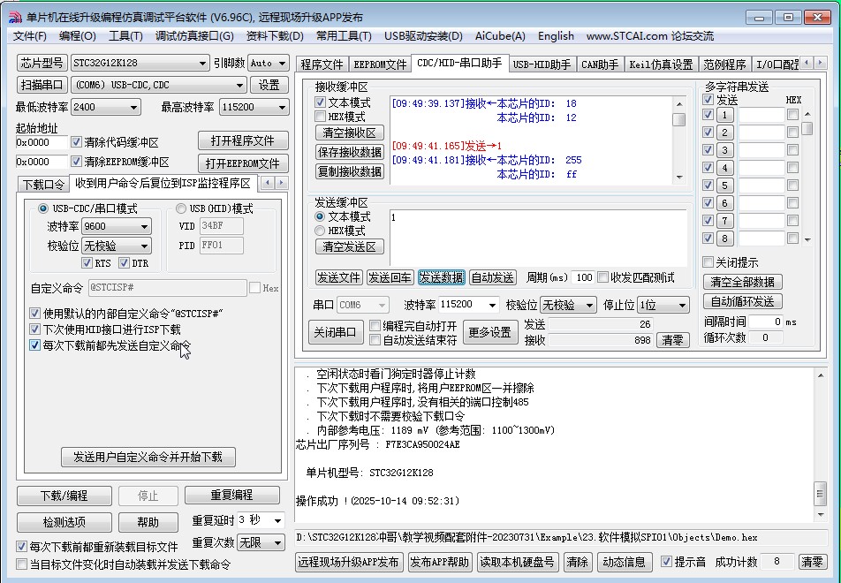Switch to USB-HID助手 tab
Viewport: 841px width, 583px height.
pos(542,64)
